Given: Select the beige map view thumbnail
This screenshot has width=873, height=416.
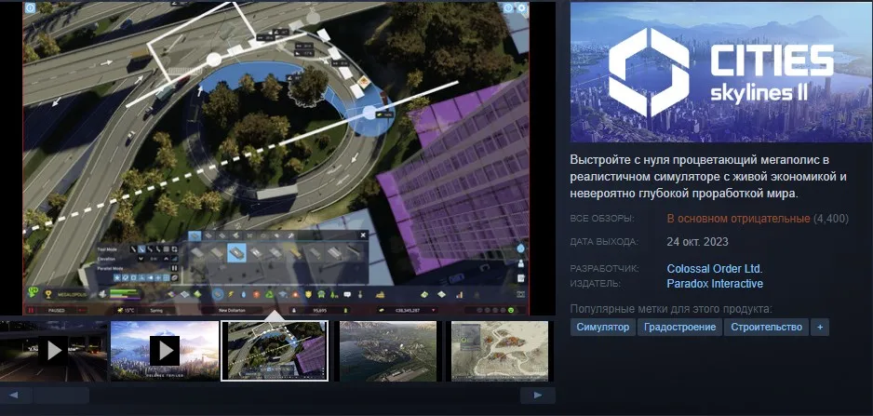Looking at the screenshot, I should point(500,351).
